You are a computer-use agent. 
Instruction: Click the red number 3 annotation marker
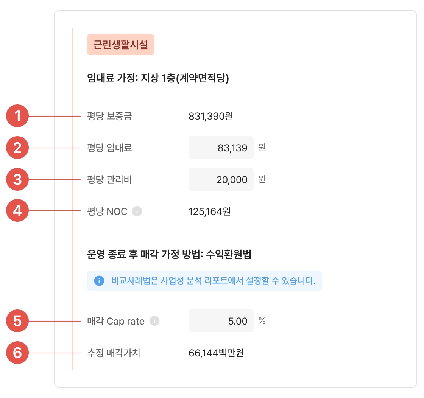pos(17,179)
